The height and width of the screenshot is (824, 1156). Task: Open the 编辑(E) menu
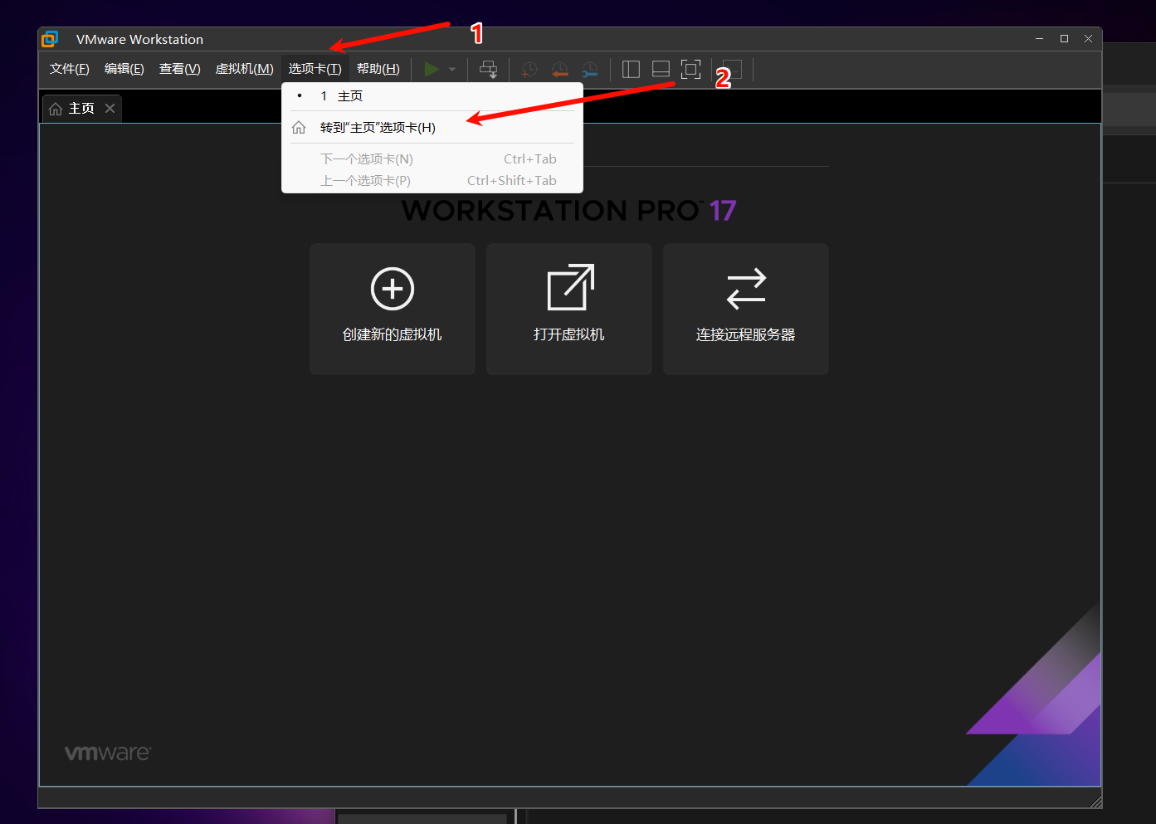tap(124, 69)
